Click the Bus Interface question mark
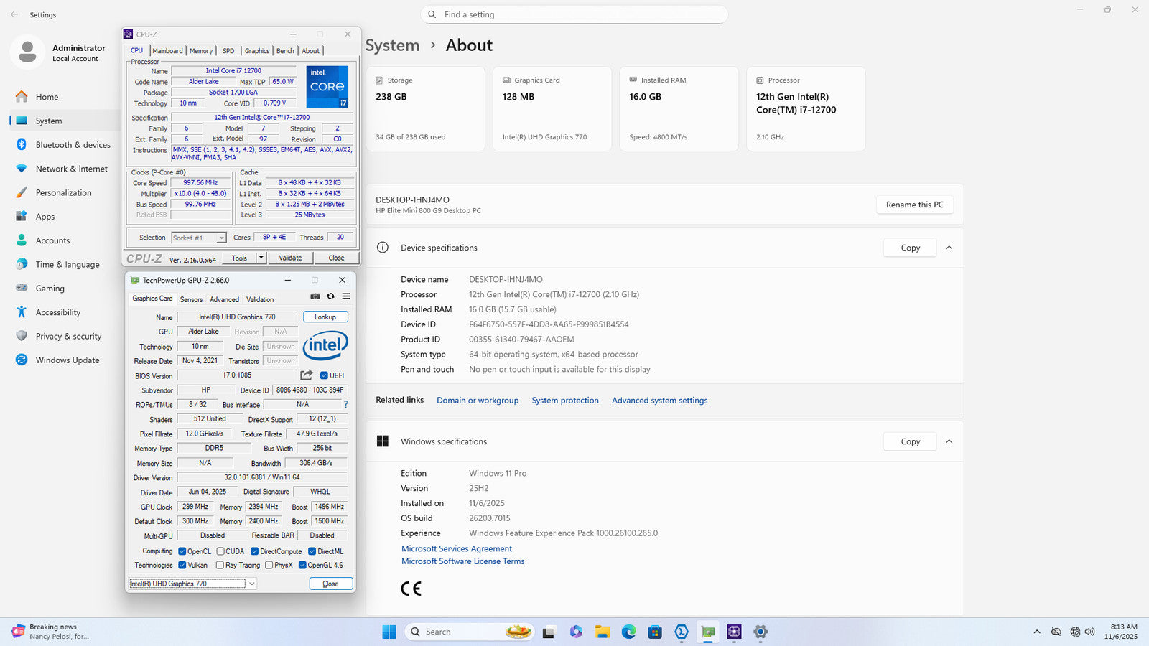The height and width of the screenshot is (646, 1149). click(x=345, y=405)
